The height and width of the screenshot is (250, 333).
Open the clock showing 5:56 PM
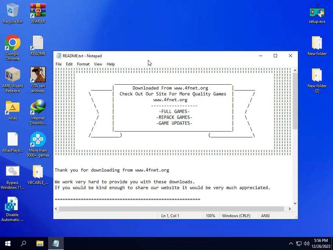tap(321, 243)
